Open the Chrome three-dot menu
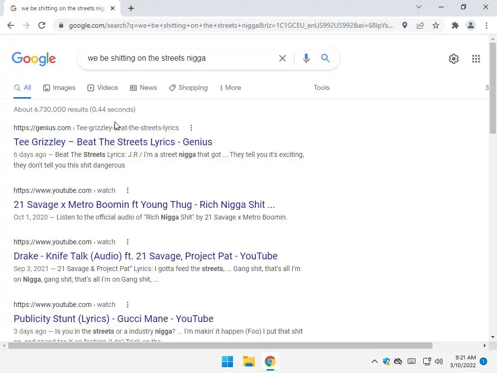This screenshot has height=373, width=497. point(486,25)
